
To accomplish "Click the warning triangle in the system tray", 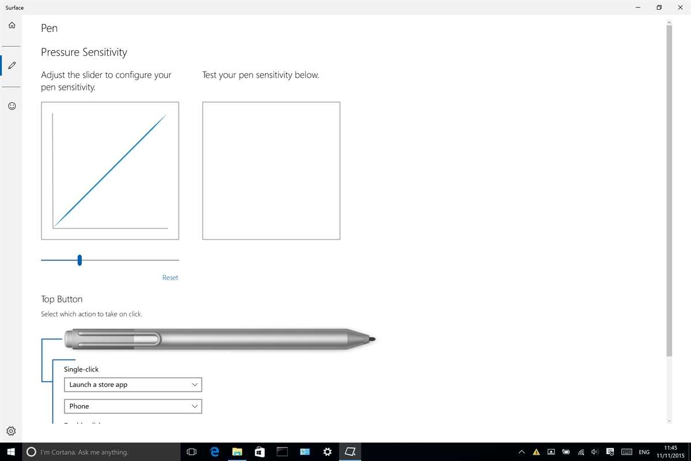I will [536, 452].
